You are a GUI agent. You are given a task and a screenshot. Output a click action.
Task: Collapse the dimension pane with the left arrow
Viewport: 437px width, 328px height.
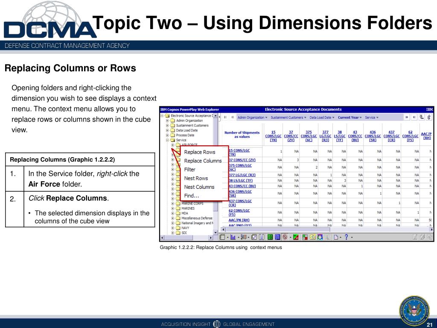(x=220, y=117)
